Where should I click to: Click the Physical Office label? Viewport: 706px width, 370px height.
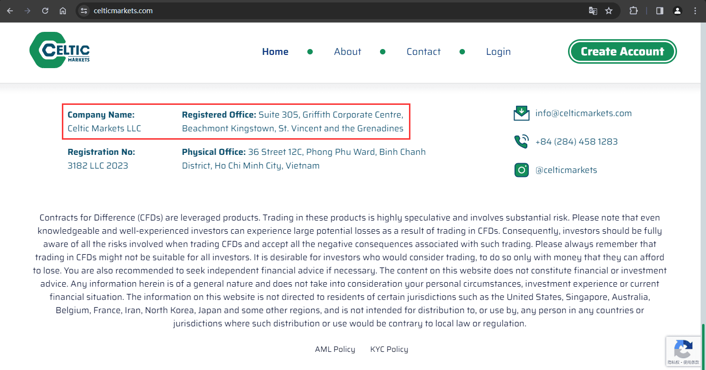click(214, 152)
